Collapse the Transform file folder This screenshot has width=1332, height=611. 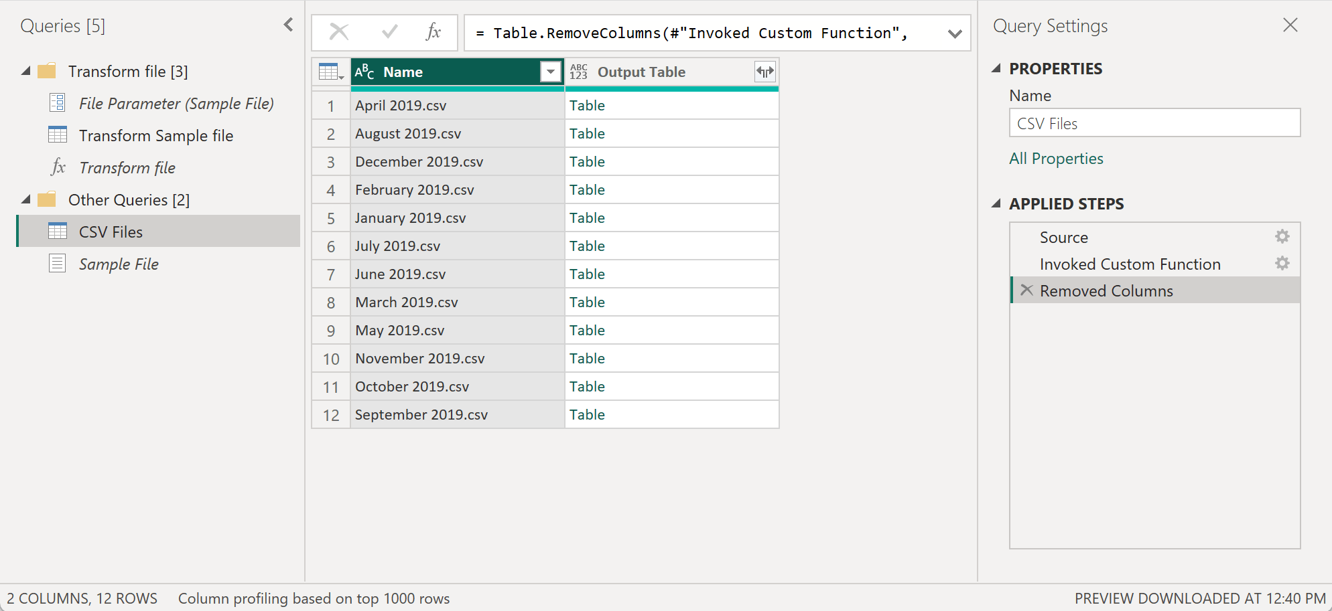(x=25, y=71)
